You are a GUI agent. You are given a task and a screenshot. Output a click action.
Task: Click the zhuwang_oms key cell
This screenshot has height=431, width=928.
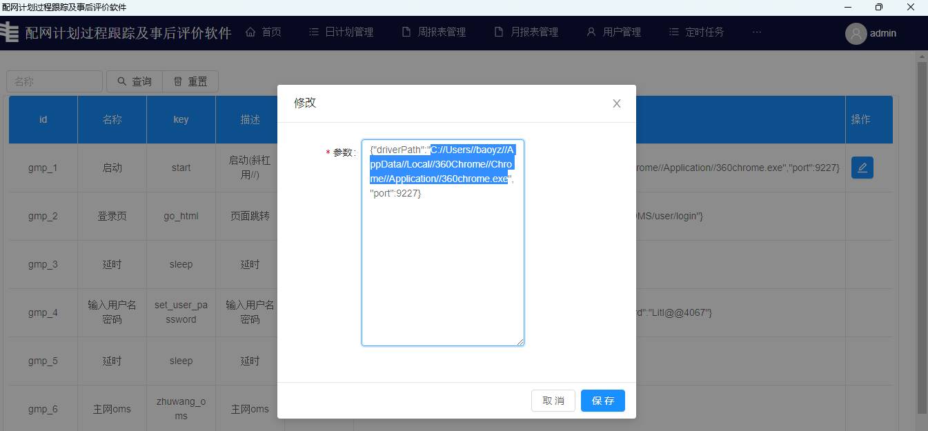(x=181, y=409)
